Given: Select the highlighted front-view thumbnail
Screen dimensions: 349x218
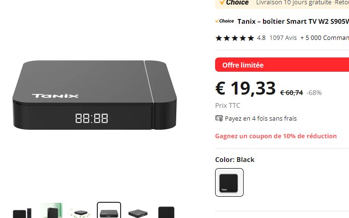Looking at the screenshot, I should (109, 210).
